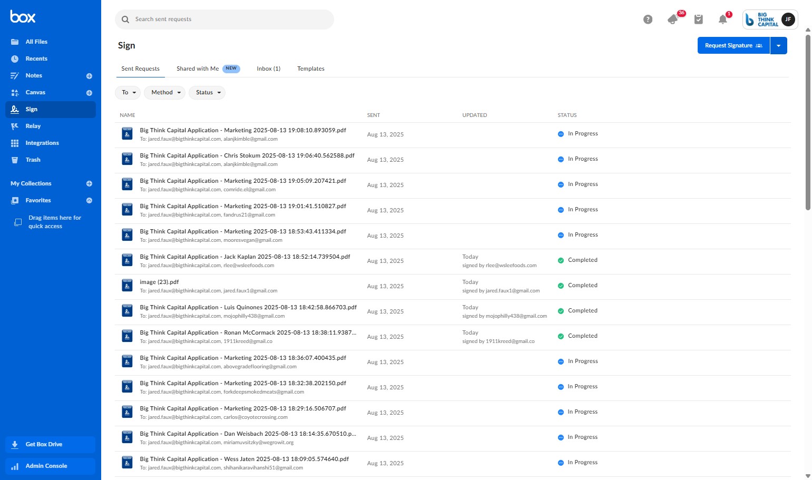Click Completed status of Luis Quinones row
This screenshot has height=480, width=812.
tap(578, 311)
